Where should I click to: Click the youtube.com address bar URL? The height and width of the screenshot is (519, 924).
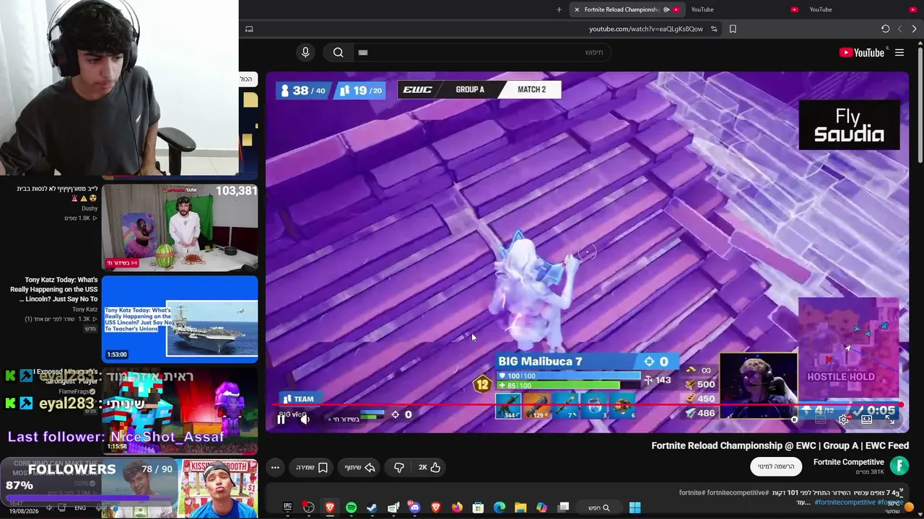coord(646,29)
